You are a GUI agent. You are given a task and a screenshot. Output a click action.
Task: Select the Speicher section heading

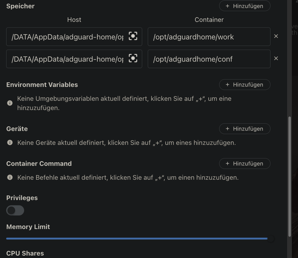click(x=20, y=6)
